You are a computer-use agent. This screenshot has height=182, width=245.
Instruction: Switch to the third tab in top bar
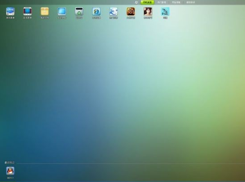click(x=176, y=2)
